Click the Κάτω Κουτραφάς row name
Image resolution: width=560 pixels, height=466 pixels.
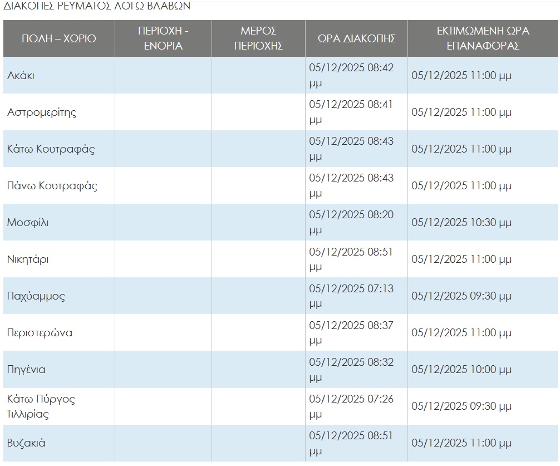(51, 149)
